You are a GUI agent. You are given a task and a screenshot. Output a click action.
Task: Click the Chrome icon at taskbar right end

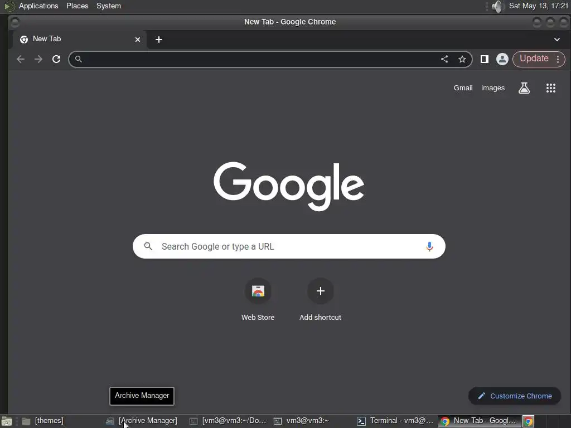click(x=529, y=421)
